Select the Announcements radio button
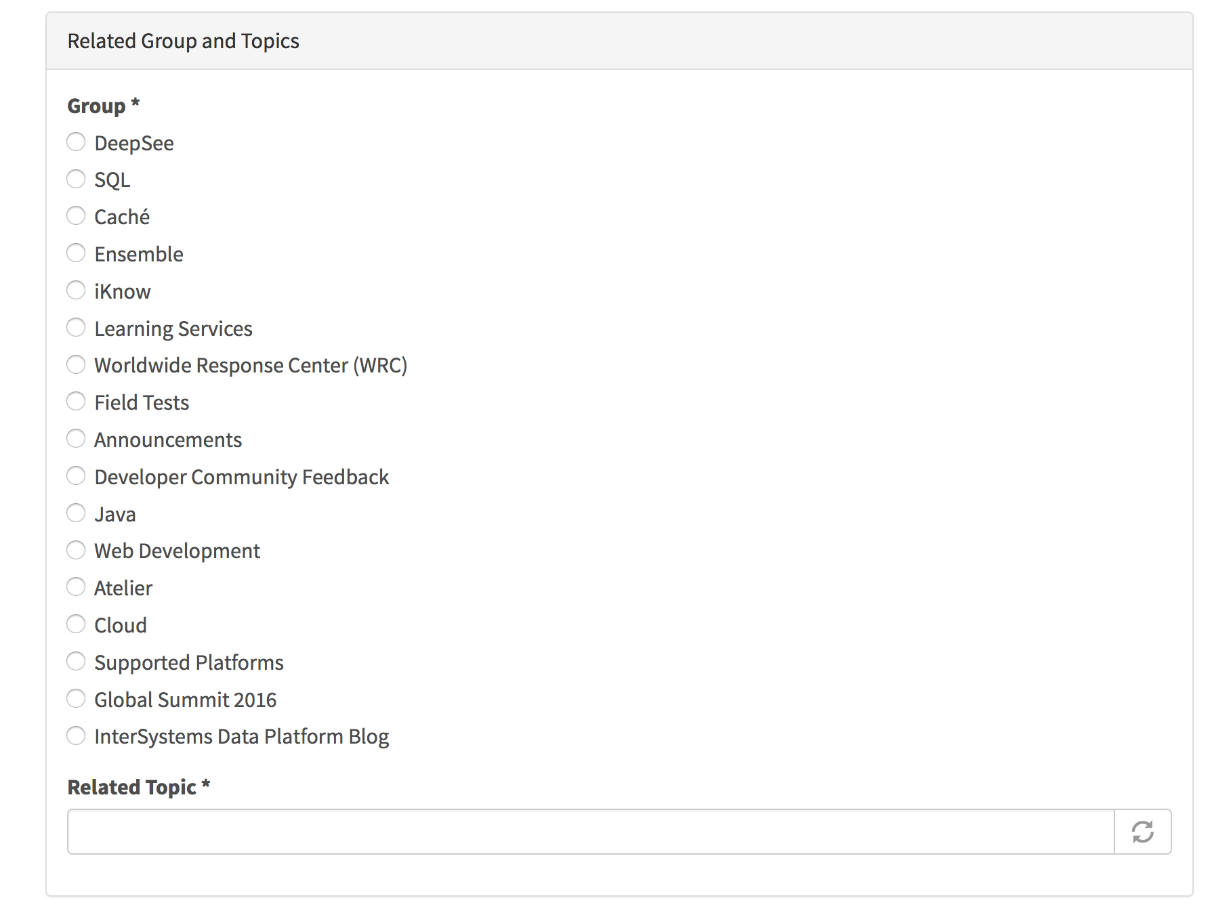Viewport: 1210px width, 917px height. coord(76,439)
